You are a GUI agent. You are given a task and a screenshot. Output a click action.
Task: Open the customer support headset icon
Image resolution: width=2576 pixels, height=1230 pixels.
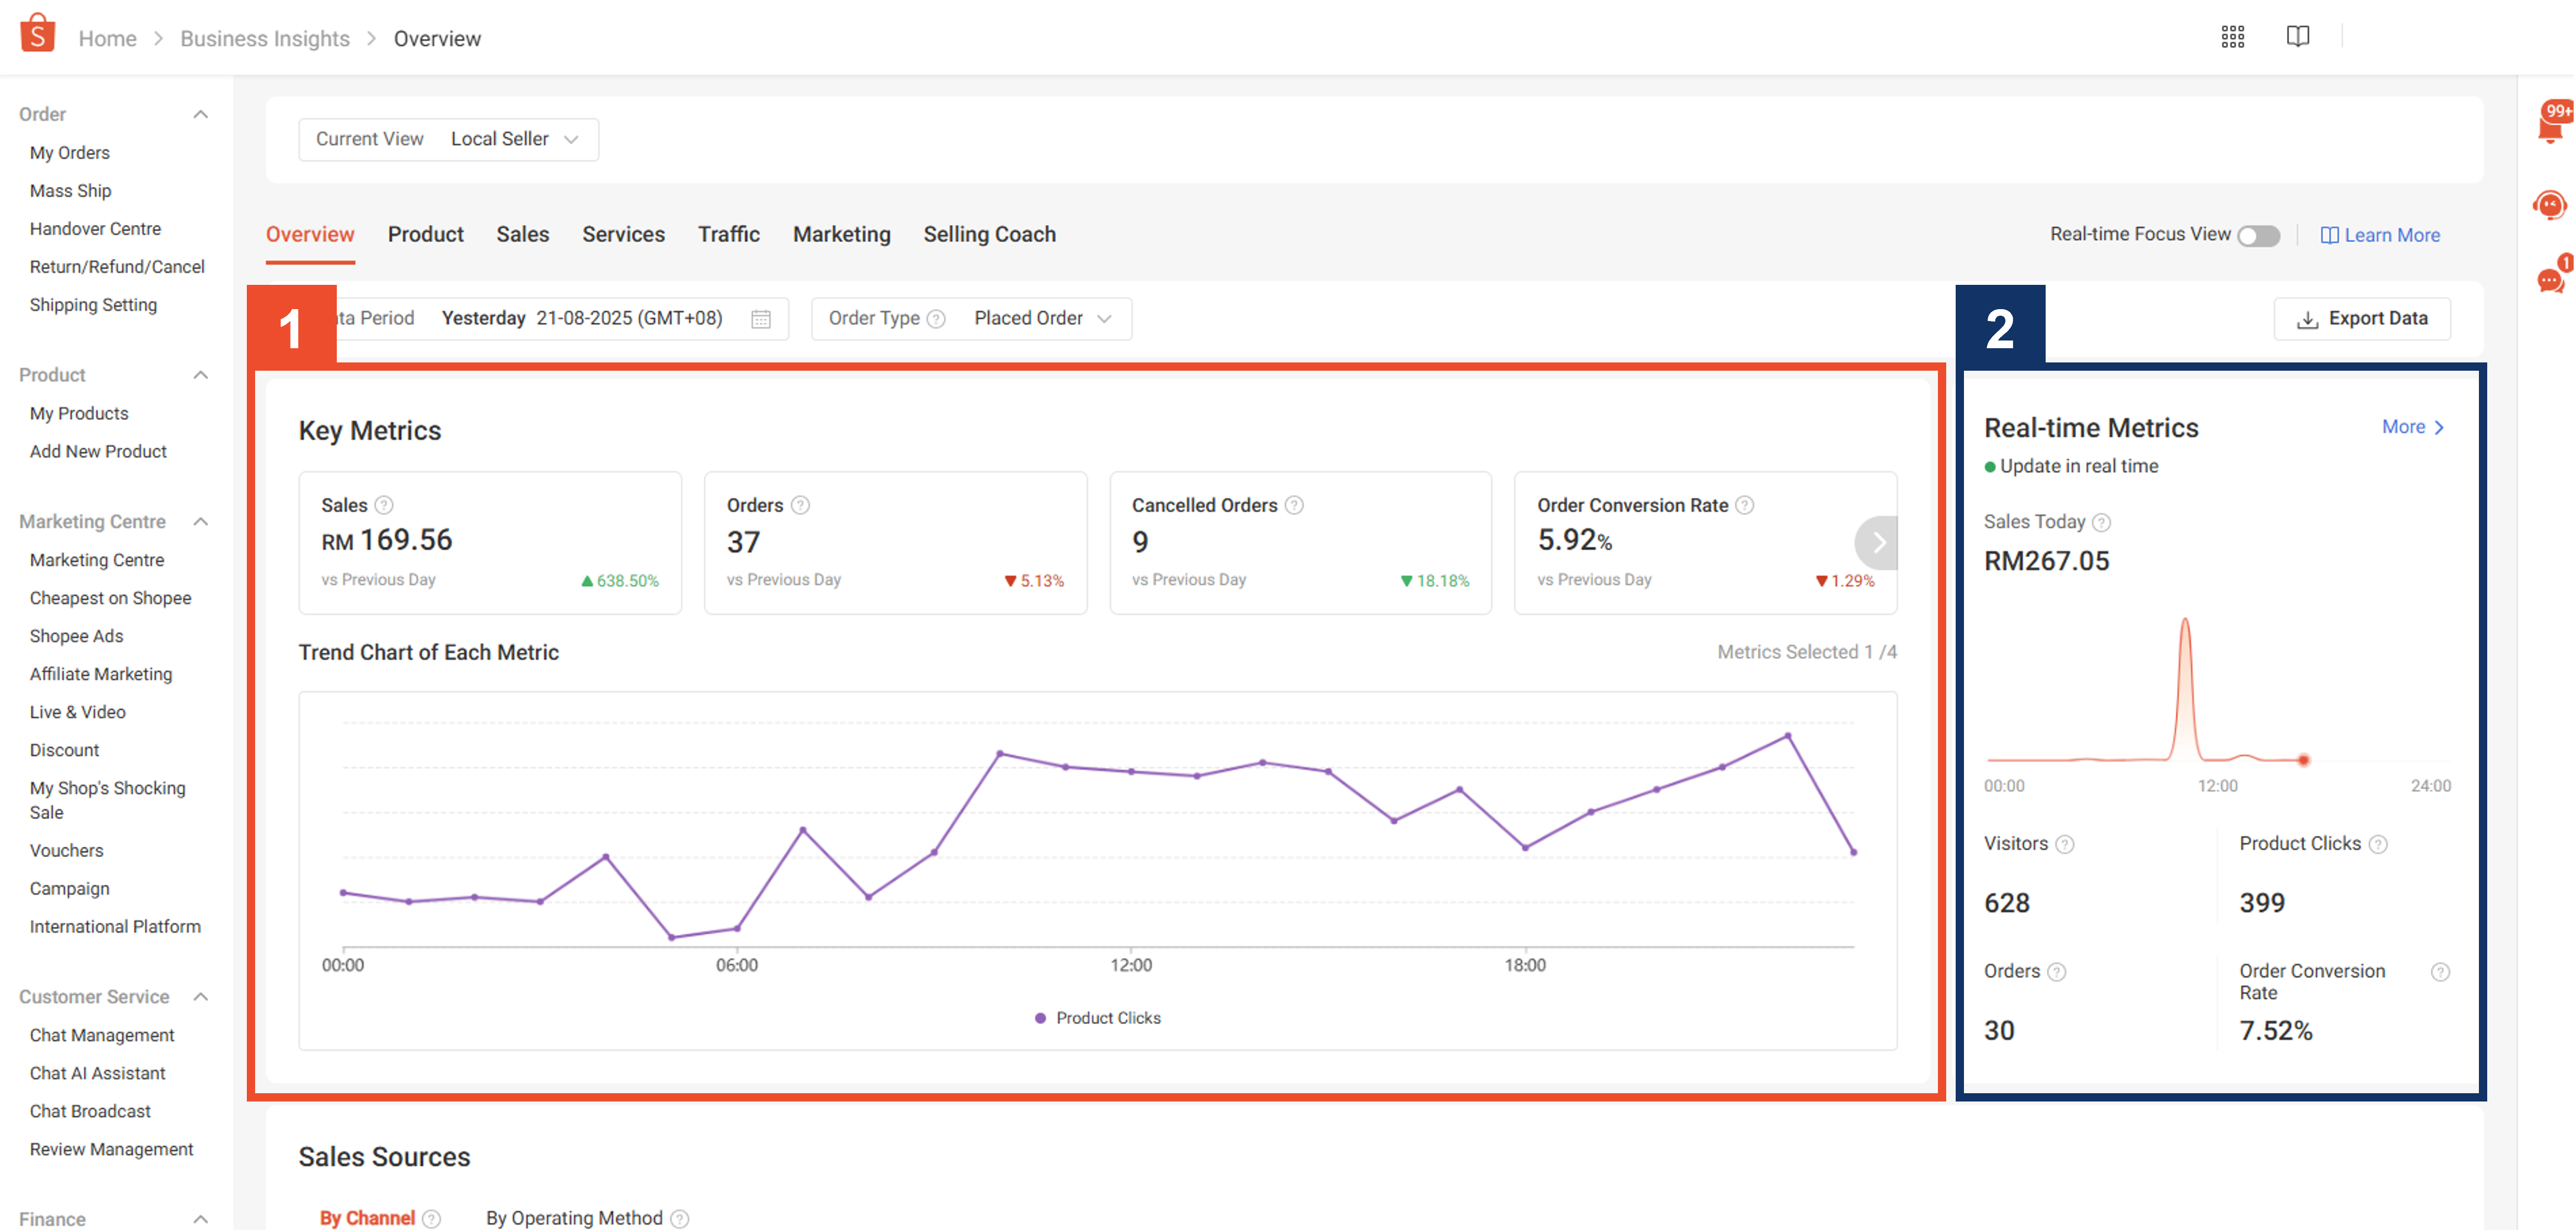click(x=2550, y=205)
